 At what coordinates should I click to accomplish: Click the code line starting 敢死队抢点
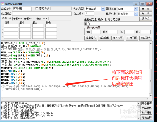[21, 46]
